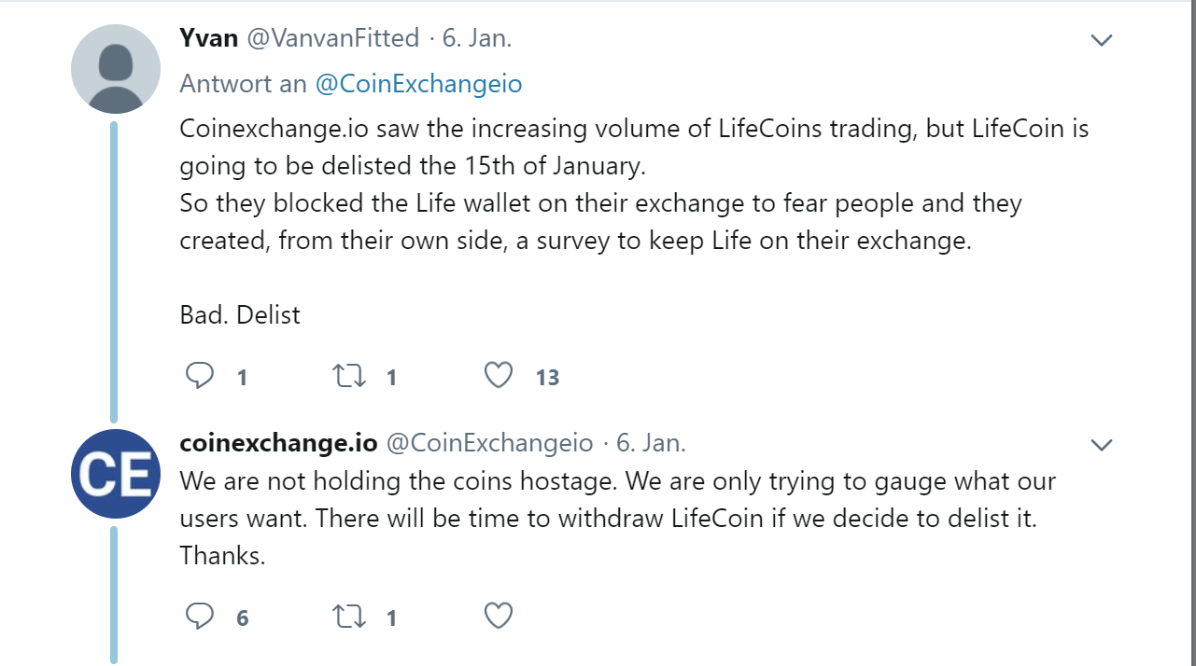Click the reply count 6 on the coinexchange.io tweet
The height and width of the screenshot is (666, 1196).
[x=243, y=618]
